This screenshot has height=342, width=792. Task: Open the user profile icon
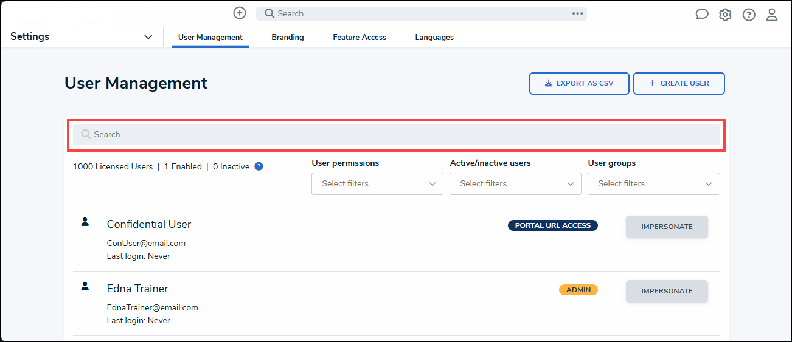(x=772, y=15)
